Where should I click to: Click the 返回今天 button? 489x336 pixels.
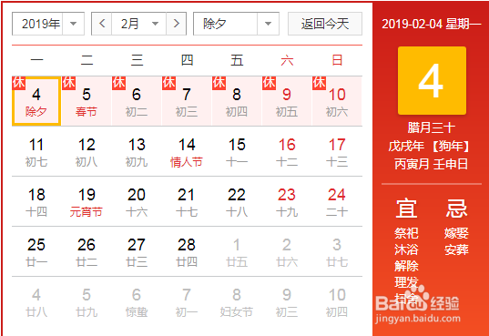325,24
